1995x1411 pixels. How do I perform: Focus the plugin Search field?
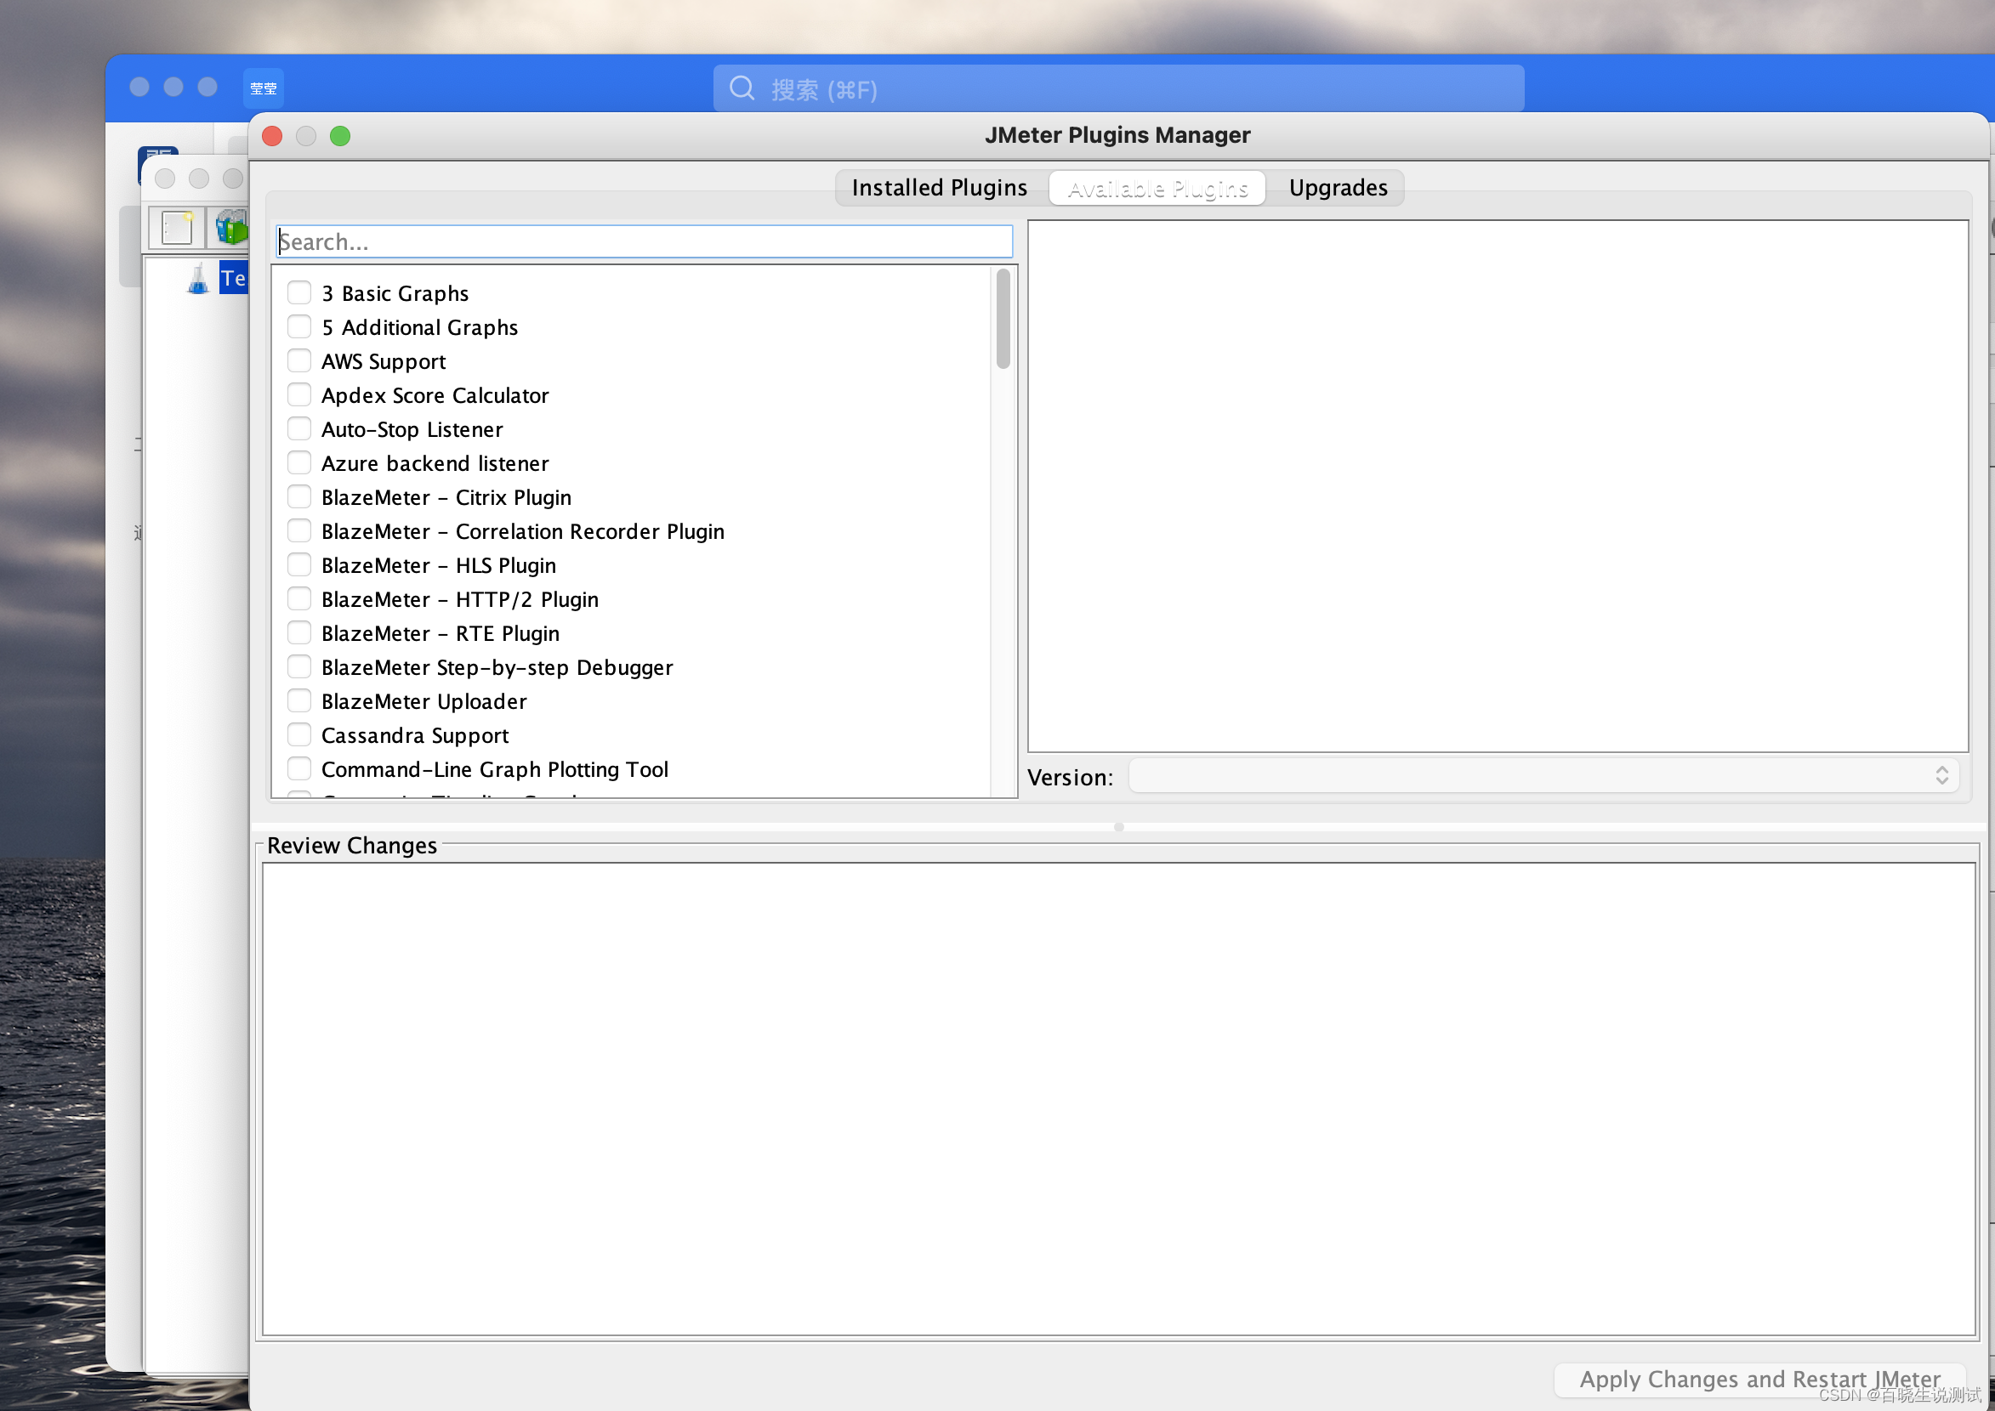[643, 241]
